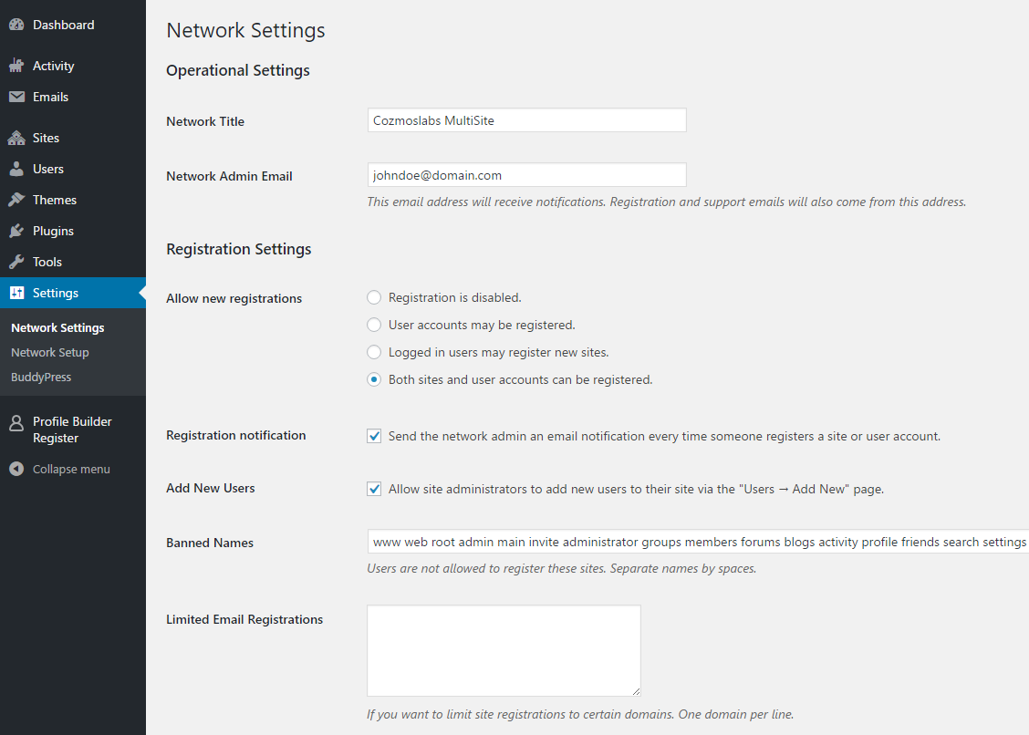Open the Network Setup submenu item
The height and width of the screenshot is (735, 1029).
tap(50, 352)
